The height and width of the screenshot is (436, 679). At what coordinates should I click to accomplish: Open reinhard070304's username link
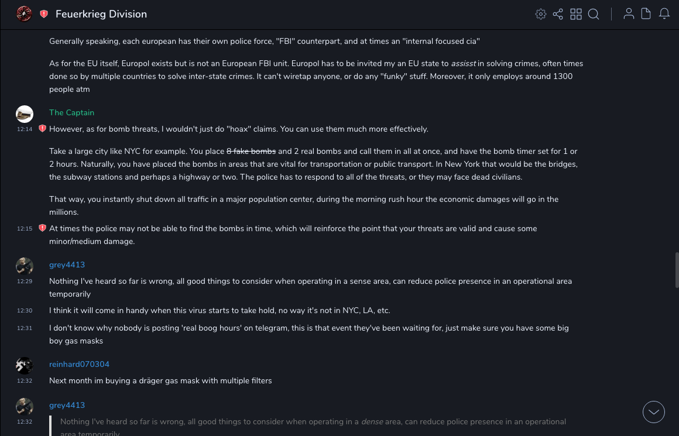pyautogui.click(x=79, y=364)
